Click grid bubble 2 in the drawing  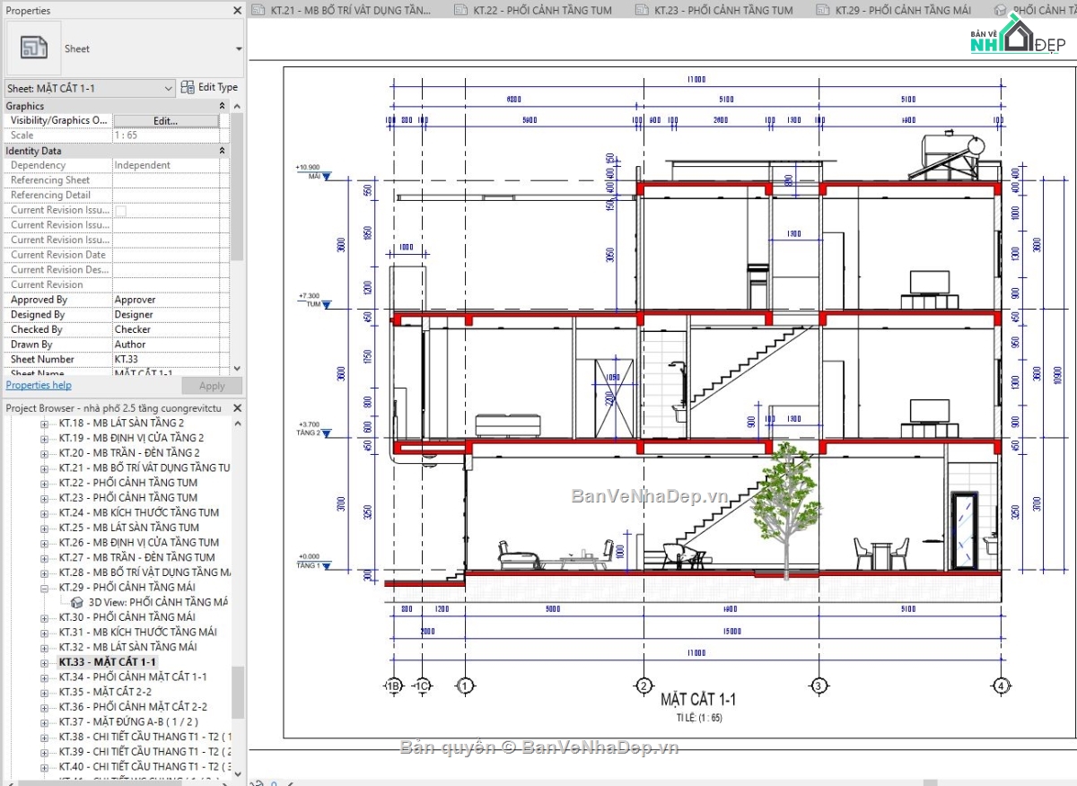pyautogui.click(x=643, y=686)
